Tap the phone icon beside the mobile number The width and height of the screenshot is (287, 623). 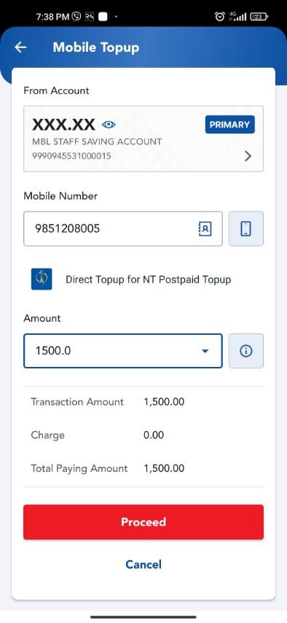point(246,229)
